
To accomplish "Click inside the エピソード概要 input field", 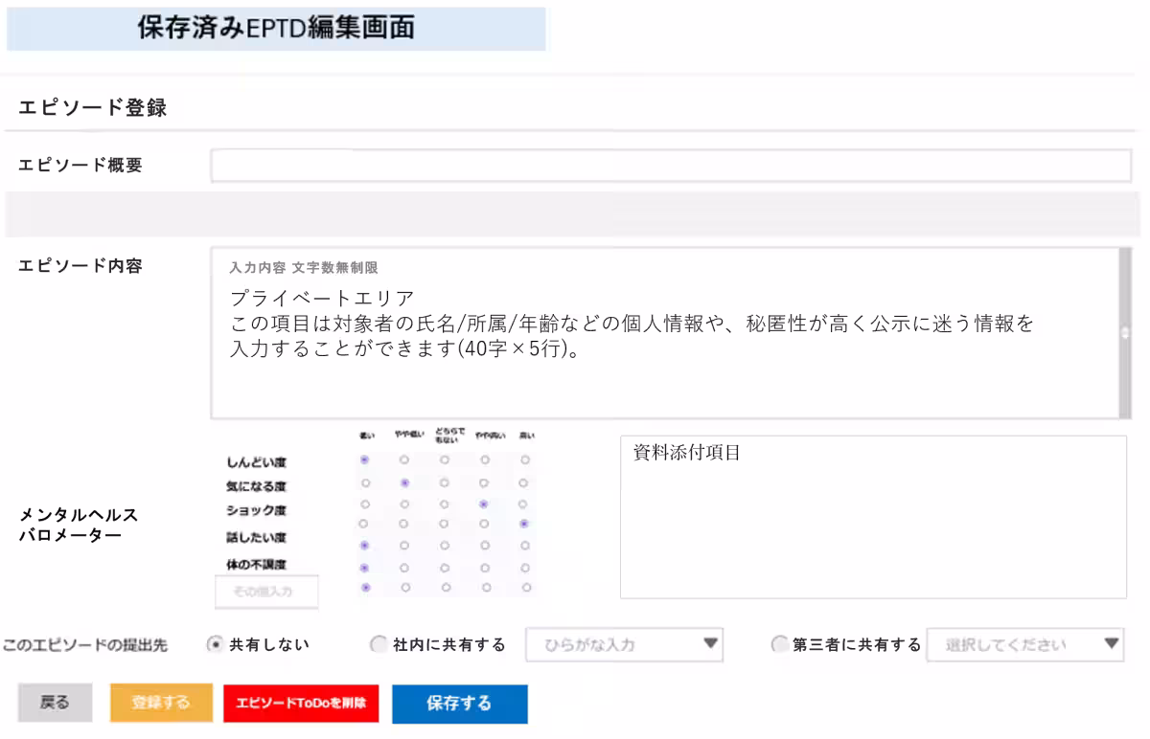I will 671,164.
